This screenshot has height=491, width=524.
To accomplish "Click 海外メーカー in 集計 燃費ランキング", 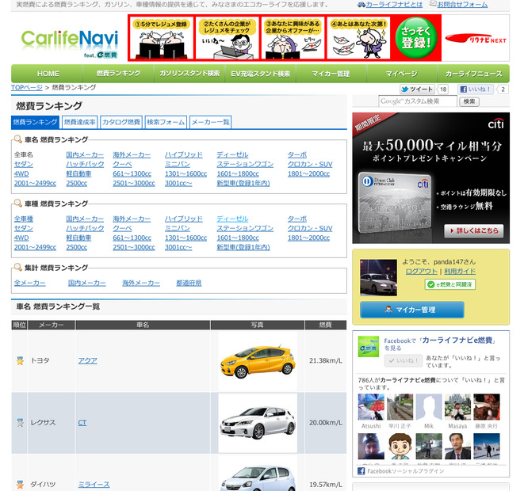I will pyautogui.click(x=141, y=283).
